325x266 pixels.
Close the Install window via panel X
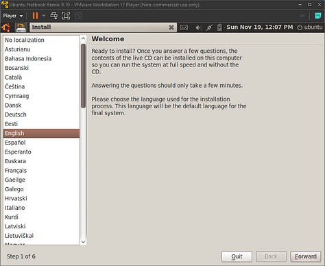171,27
